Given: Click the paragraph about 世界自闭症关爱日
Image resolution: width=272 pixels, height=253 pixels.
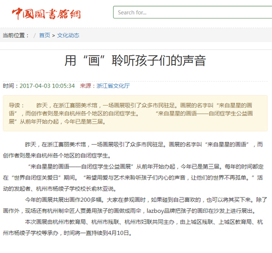Looking at the screenshot, I should (x=133, y=177).
